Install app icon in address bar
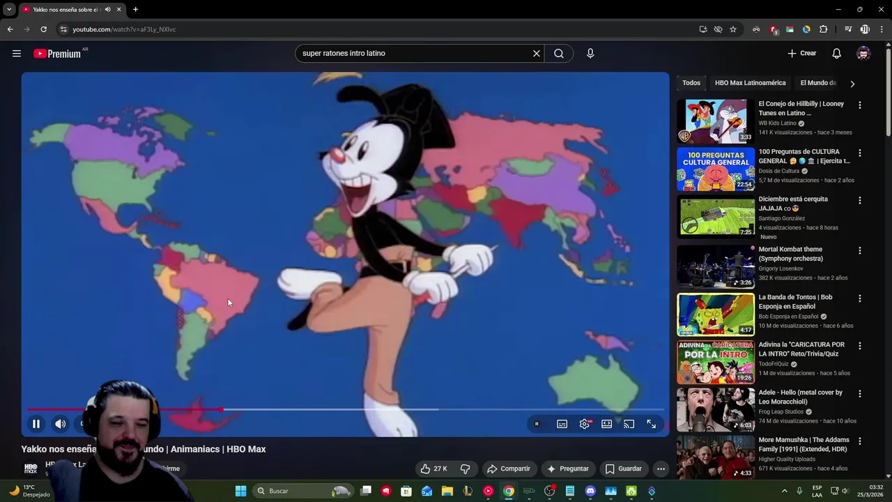This screenshot has width=892, height=502. coord(703,29)
